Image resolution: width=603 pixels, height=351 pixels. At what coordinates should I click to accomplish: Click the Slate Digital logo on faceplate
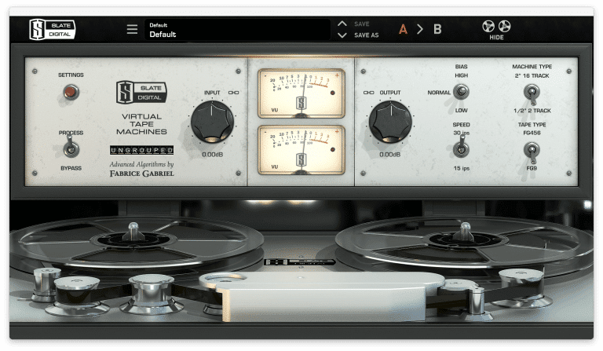click(141, 92)
